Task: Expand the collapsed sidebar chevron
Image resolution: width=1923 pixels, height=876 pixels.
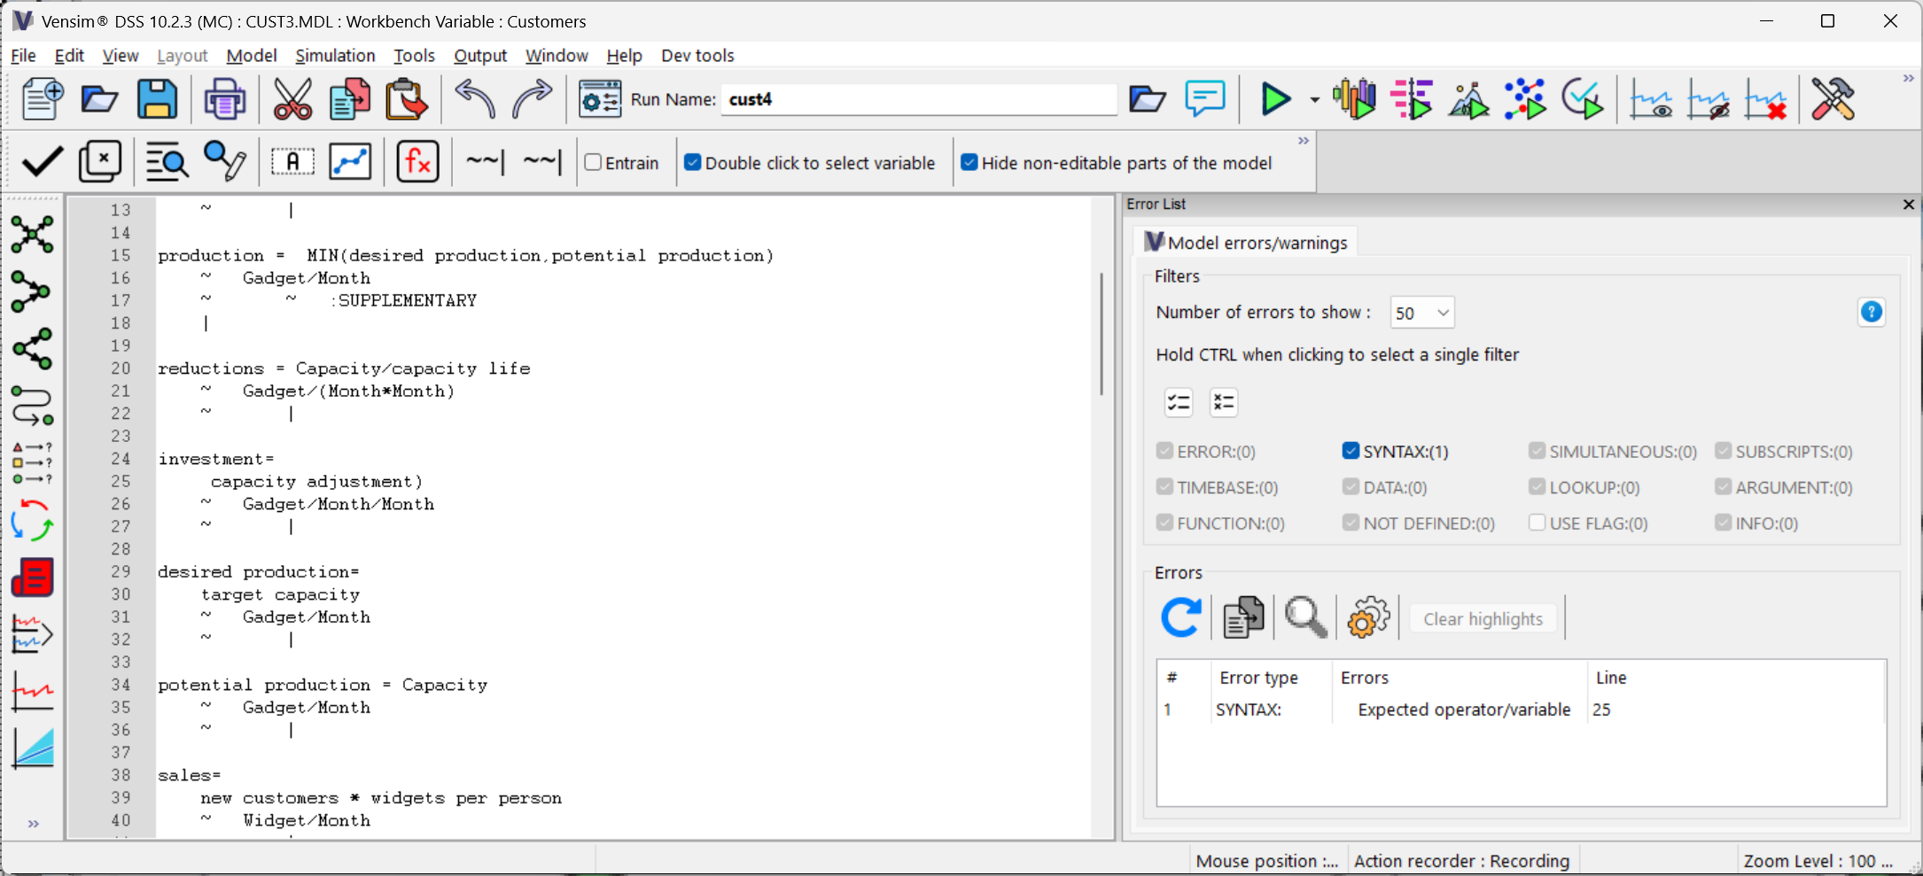Action: 34,823
